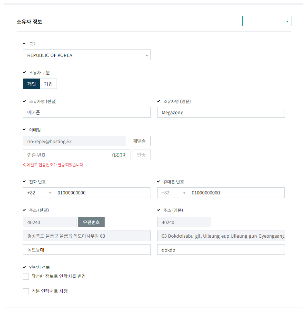The height and width of the screenshot is (310, 305).
Task: Click the 재발송 email resend button
Action: coord(139,141)
